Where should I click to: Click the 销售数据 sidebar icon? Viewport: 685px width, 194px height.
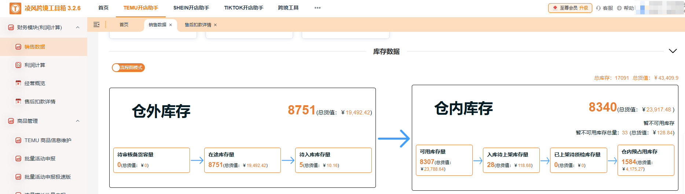18,47
